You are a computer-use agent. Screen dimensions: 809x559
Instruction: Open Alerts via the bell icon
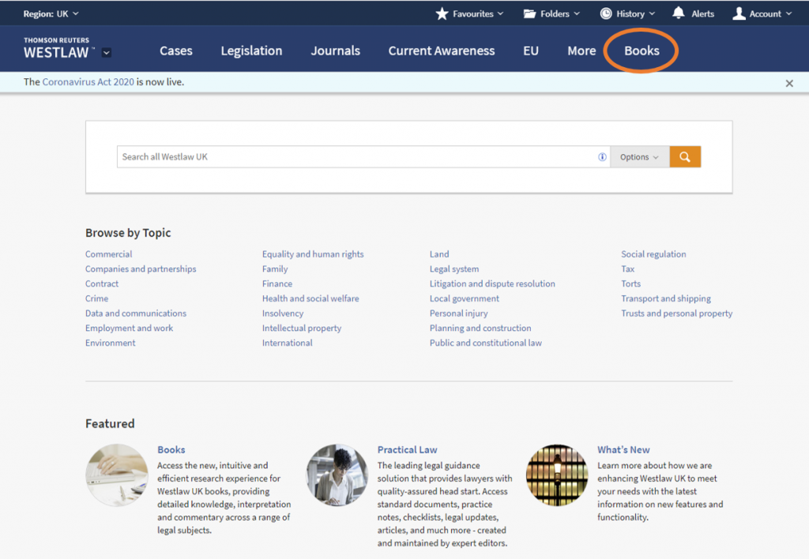click(x=679, y=13)
